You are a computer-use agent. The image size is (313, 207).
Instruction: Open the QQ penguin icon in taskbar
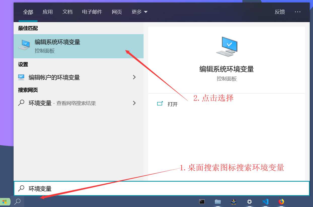point(234,202)
